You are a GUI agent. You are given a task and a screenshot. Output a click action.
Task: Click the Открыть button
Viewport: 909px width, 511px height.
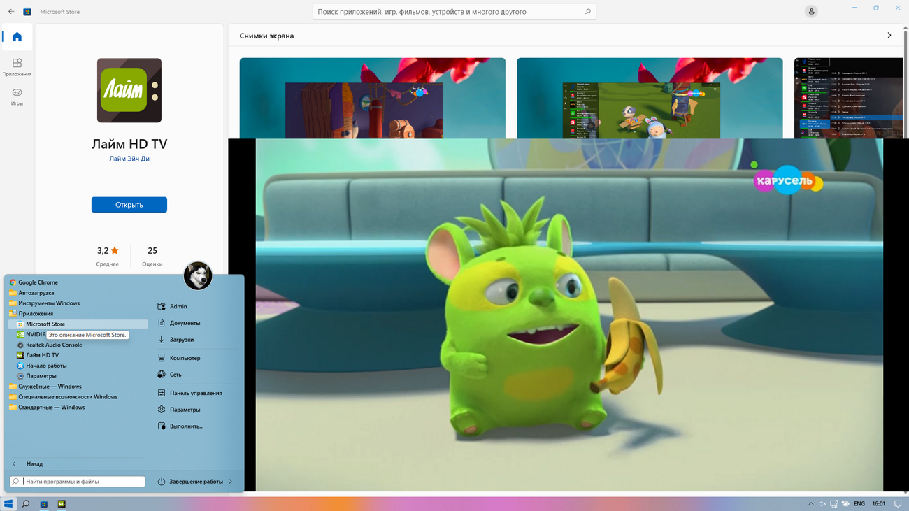[129, 205]
